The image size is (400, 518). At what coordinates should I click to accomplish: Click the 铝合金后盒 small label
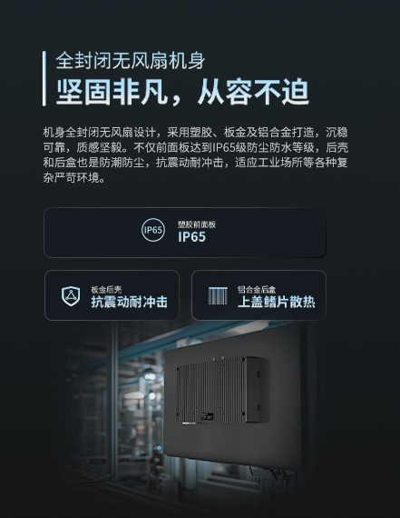click(257, 290)
